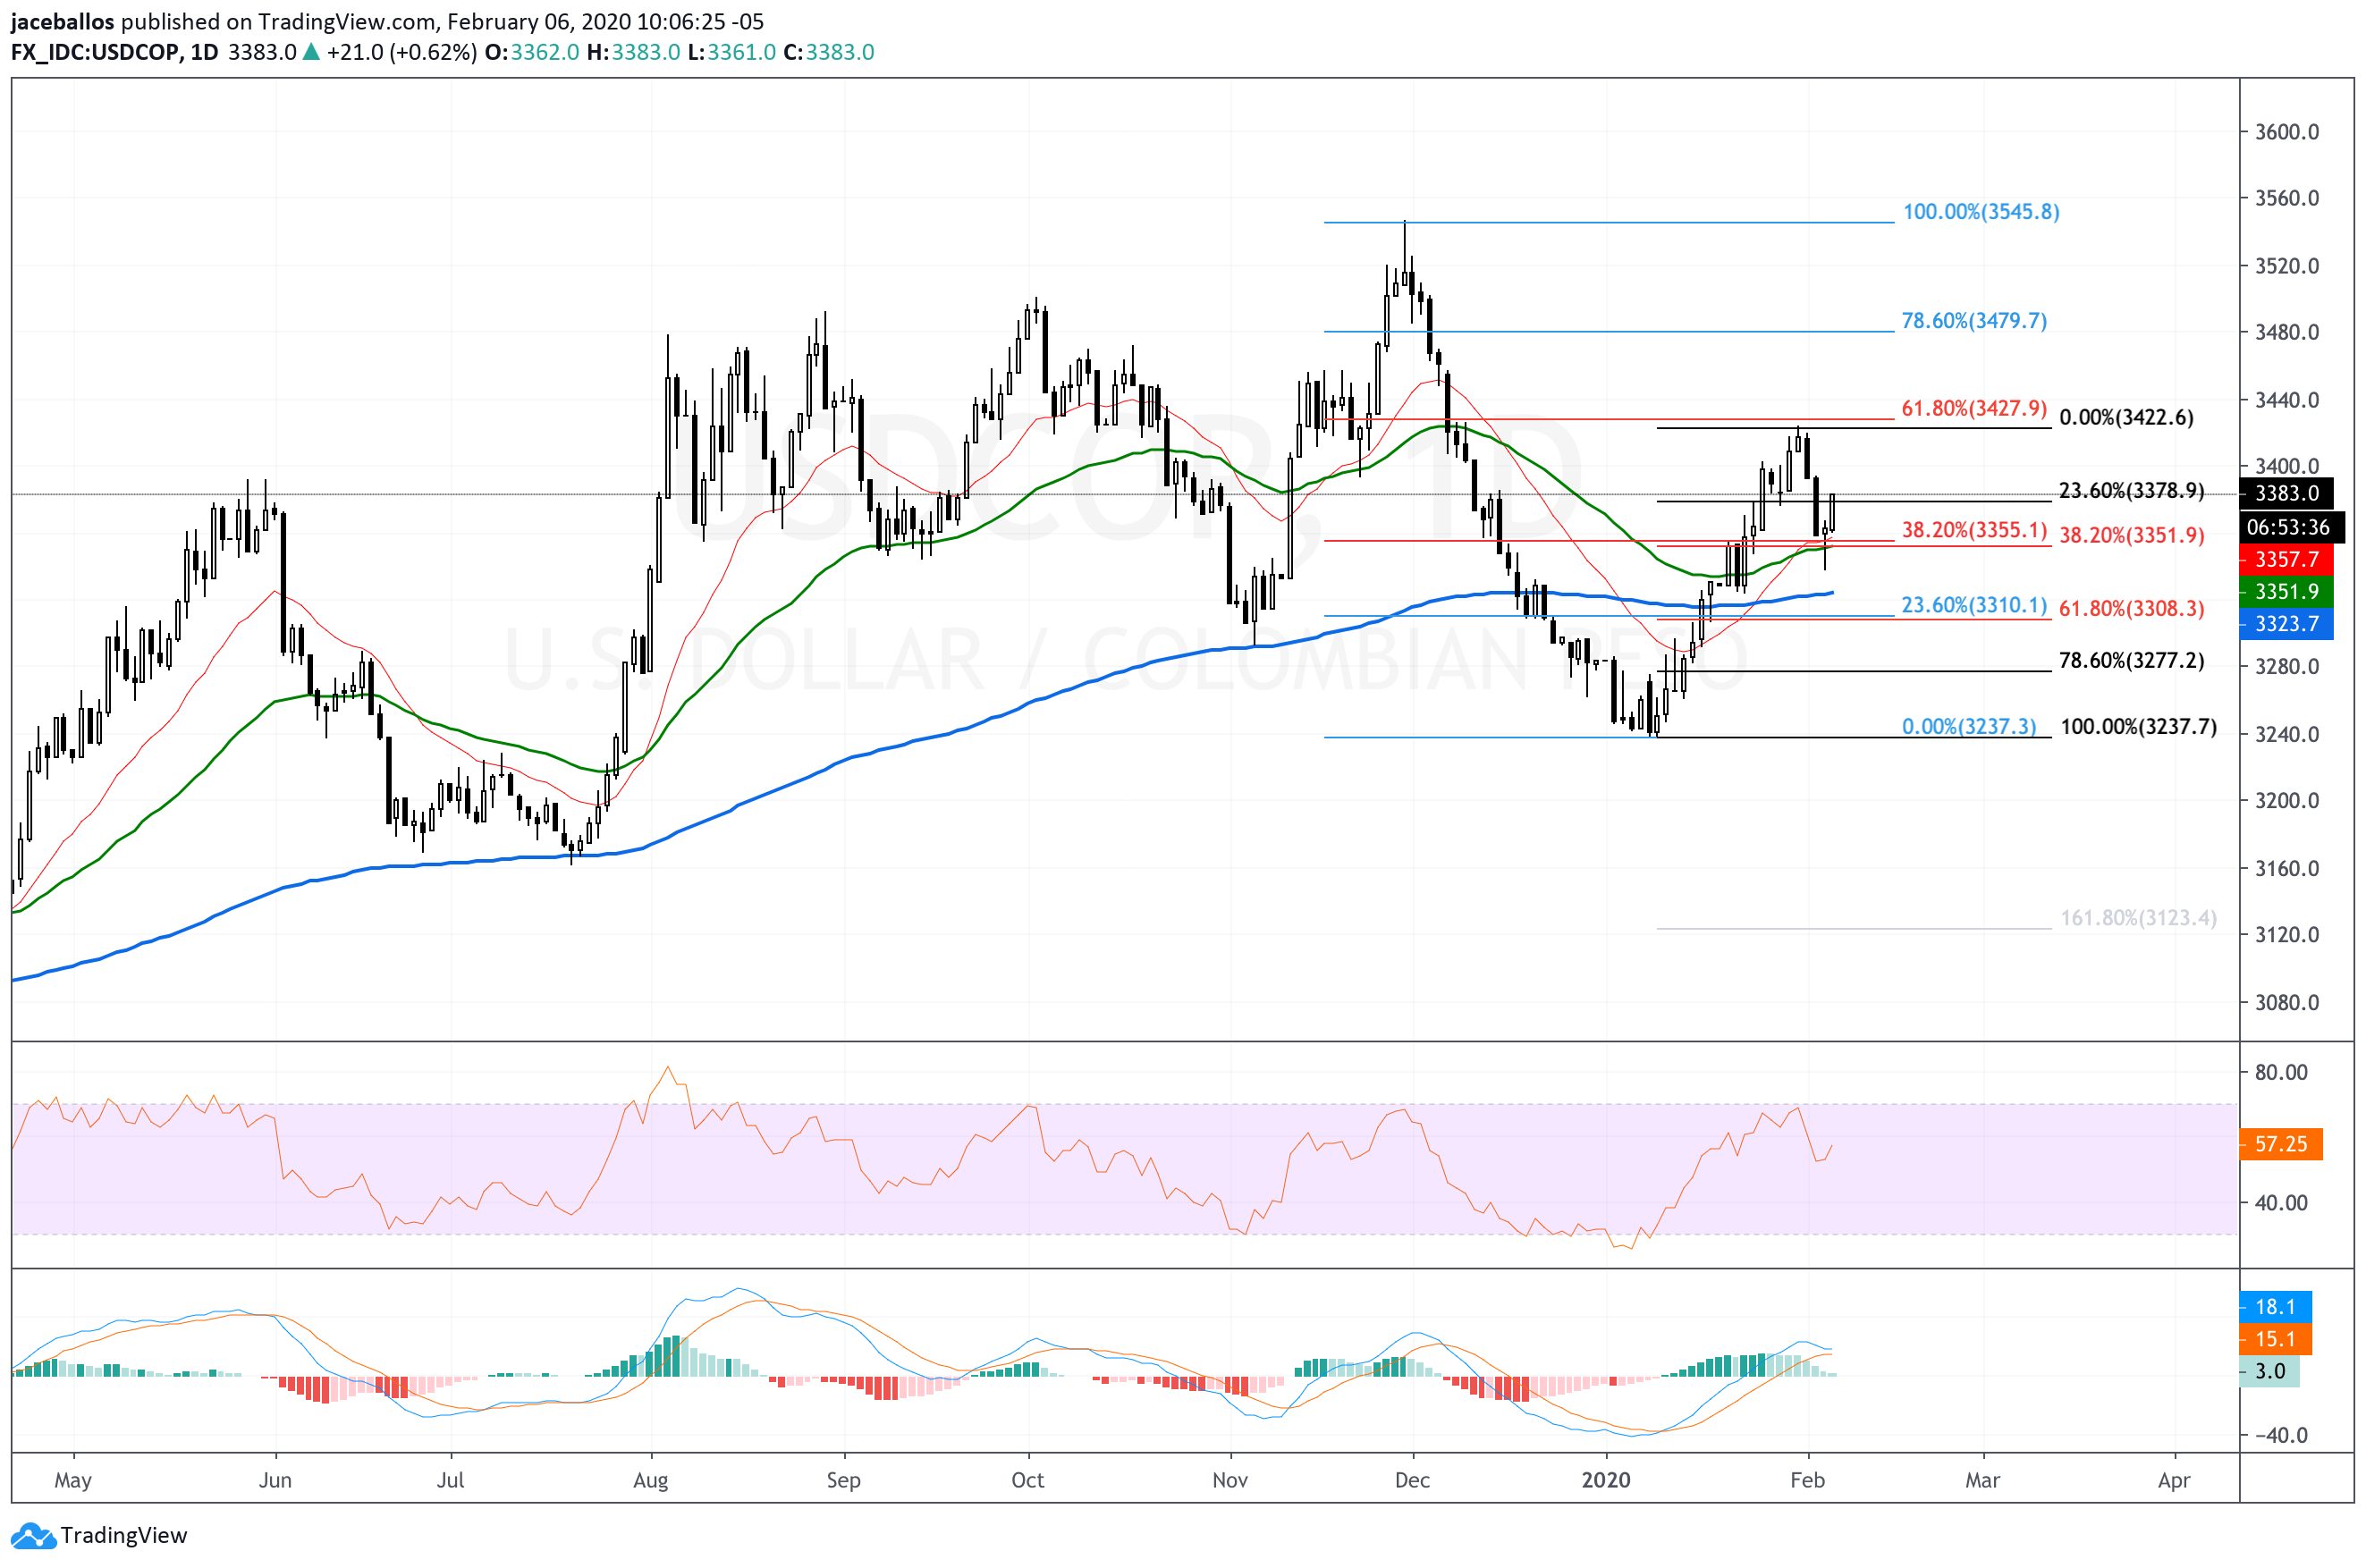Select the 78.60%(3479.7) Fibonacci label
The width and height of the screenshot is (2366, 1568).
point(1974,321)
